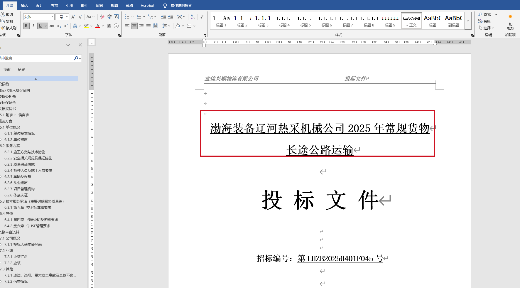Increase paragraph indent
The image size is (520, 288).
170,17
